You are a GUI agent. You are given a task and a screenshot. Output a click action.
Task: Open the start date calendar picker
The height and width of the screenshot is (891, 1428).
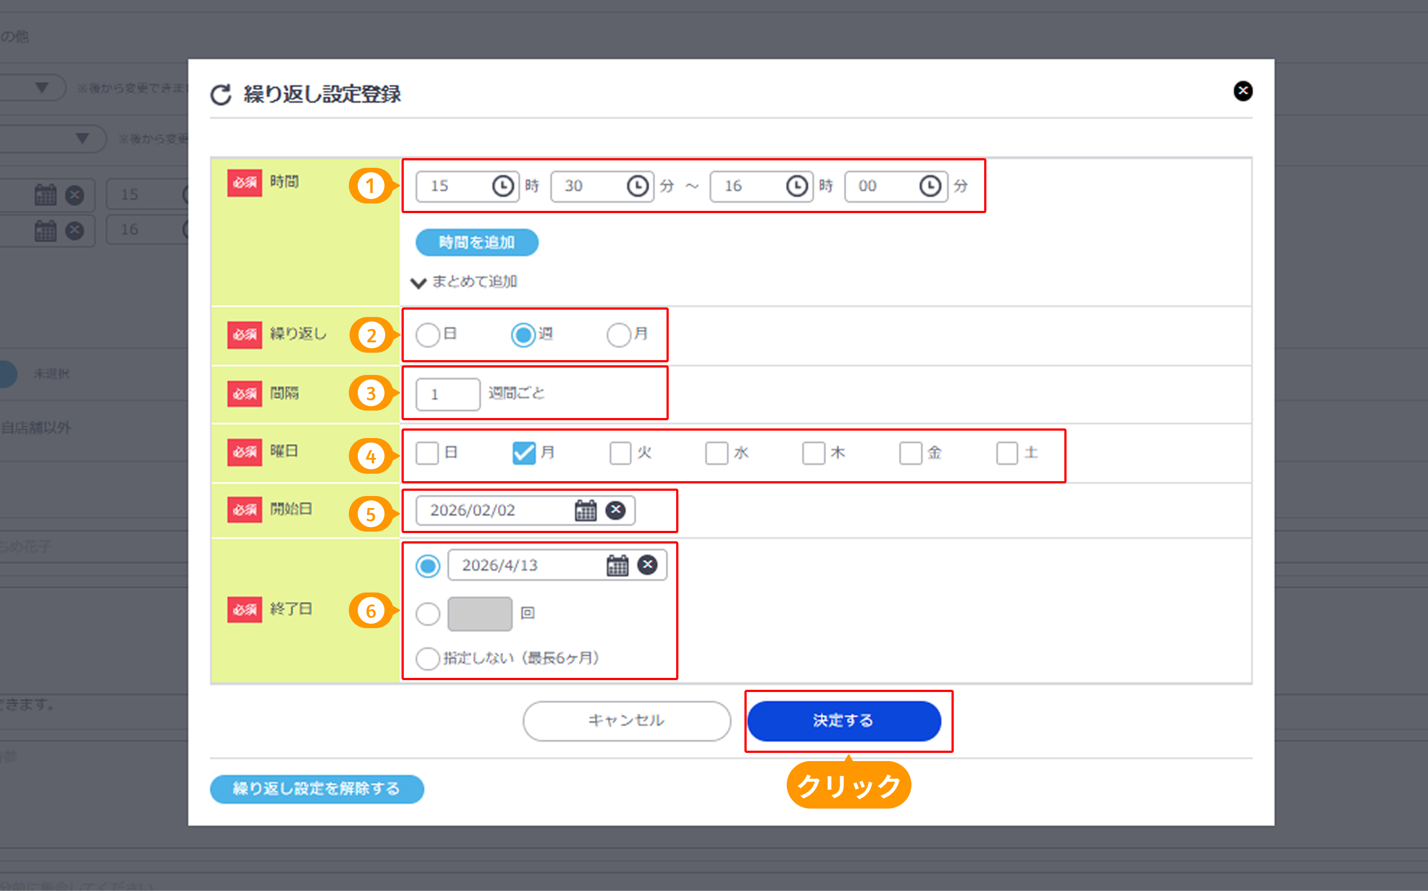pyautogui.click(x=585, y=510)
